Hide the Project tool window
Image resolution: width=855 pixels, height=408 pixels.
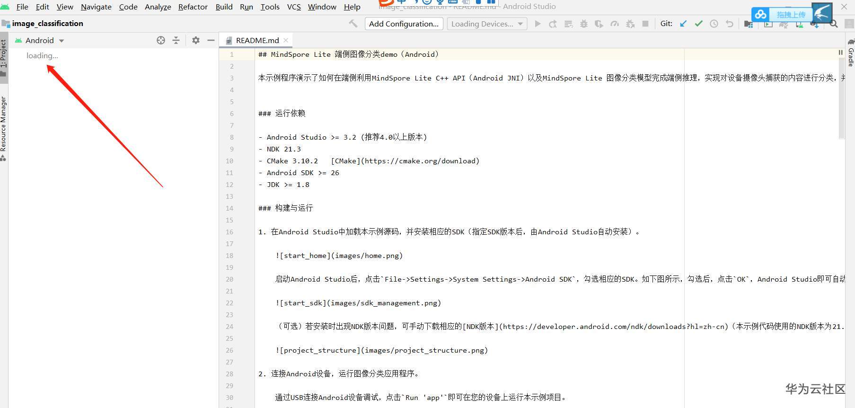pos(211,40)
